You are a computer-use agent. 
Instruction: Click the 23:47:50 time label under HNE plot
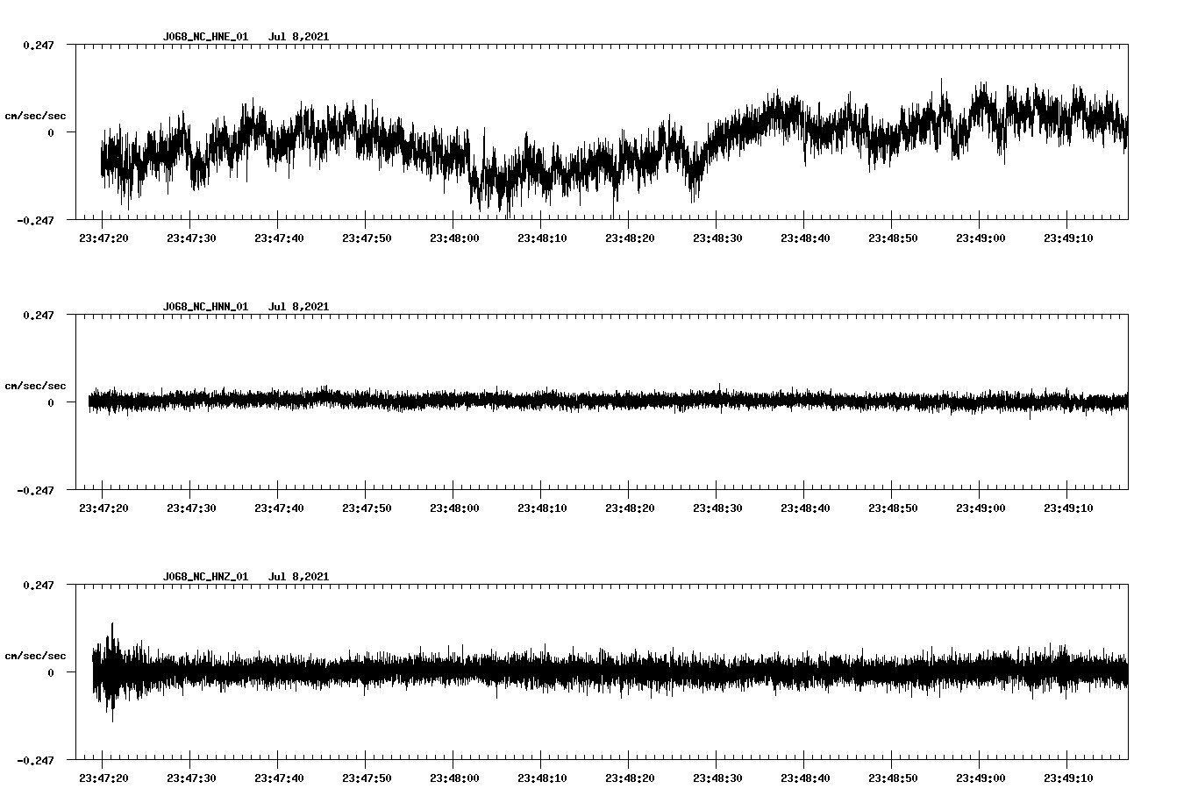[x=367, y=238]
